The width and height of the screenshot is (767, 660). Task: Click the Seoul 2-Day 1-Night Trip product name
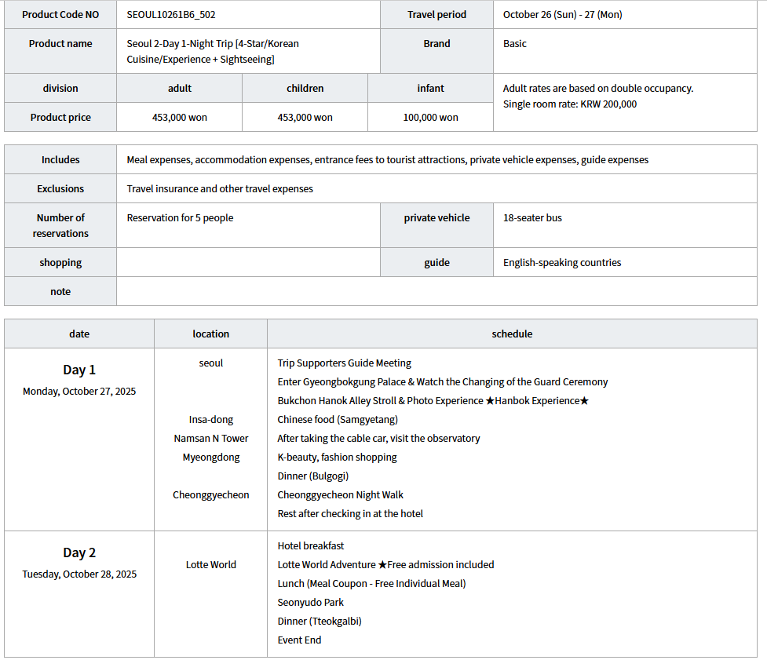pos(212,51)
